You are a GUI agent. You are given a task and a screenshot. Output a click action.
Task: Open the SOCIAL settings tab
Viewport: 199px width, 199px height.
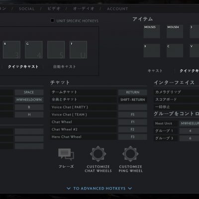point(26,9)
